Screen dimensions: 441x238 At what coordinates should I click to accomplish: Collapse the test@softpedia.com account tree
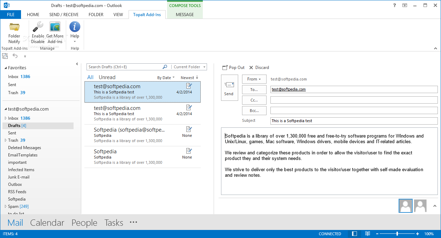pyautogui.click(x=6, y=109)
